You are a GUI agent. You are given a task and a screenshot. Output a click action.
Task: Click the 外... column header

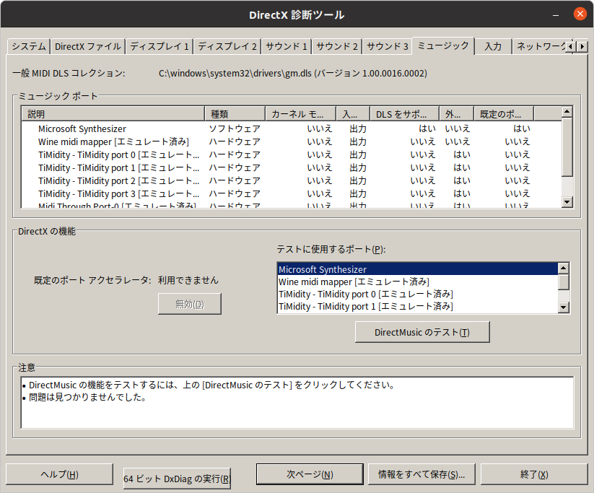click(456, 113)
